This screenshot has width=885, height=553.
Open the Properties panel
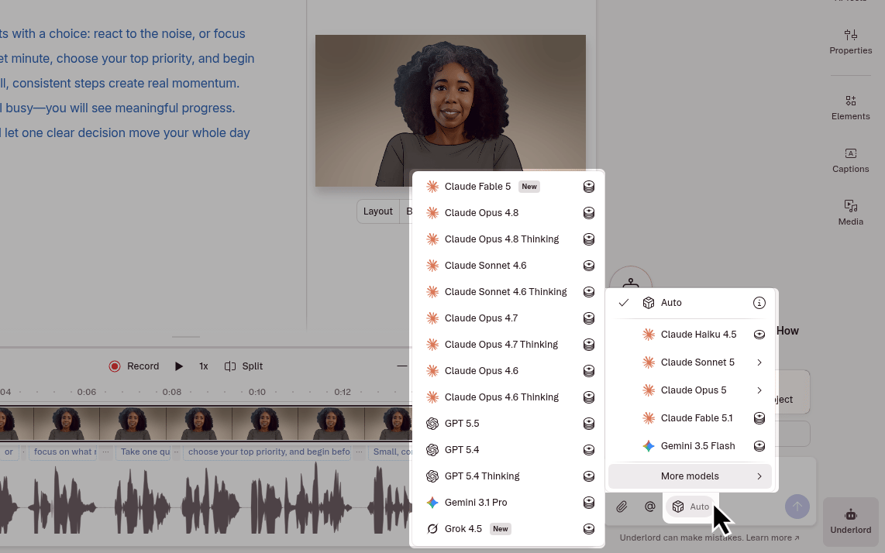point(851,42)
